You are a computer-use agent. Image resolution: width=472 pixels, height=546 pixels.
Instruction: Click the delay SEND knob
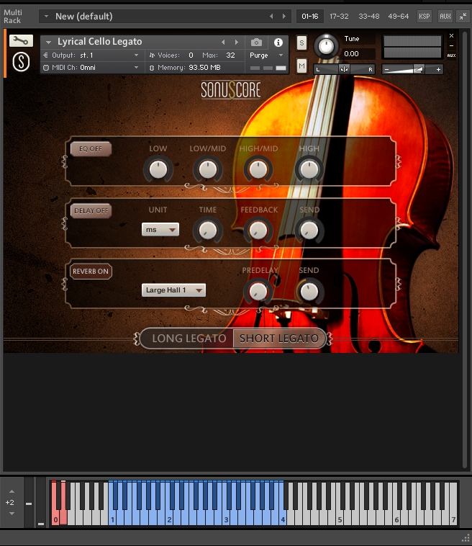point(309,231)
